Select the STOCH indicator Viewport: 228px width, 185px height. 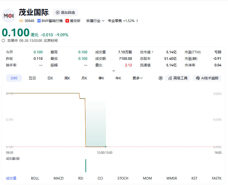tap(123, 178)
